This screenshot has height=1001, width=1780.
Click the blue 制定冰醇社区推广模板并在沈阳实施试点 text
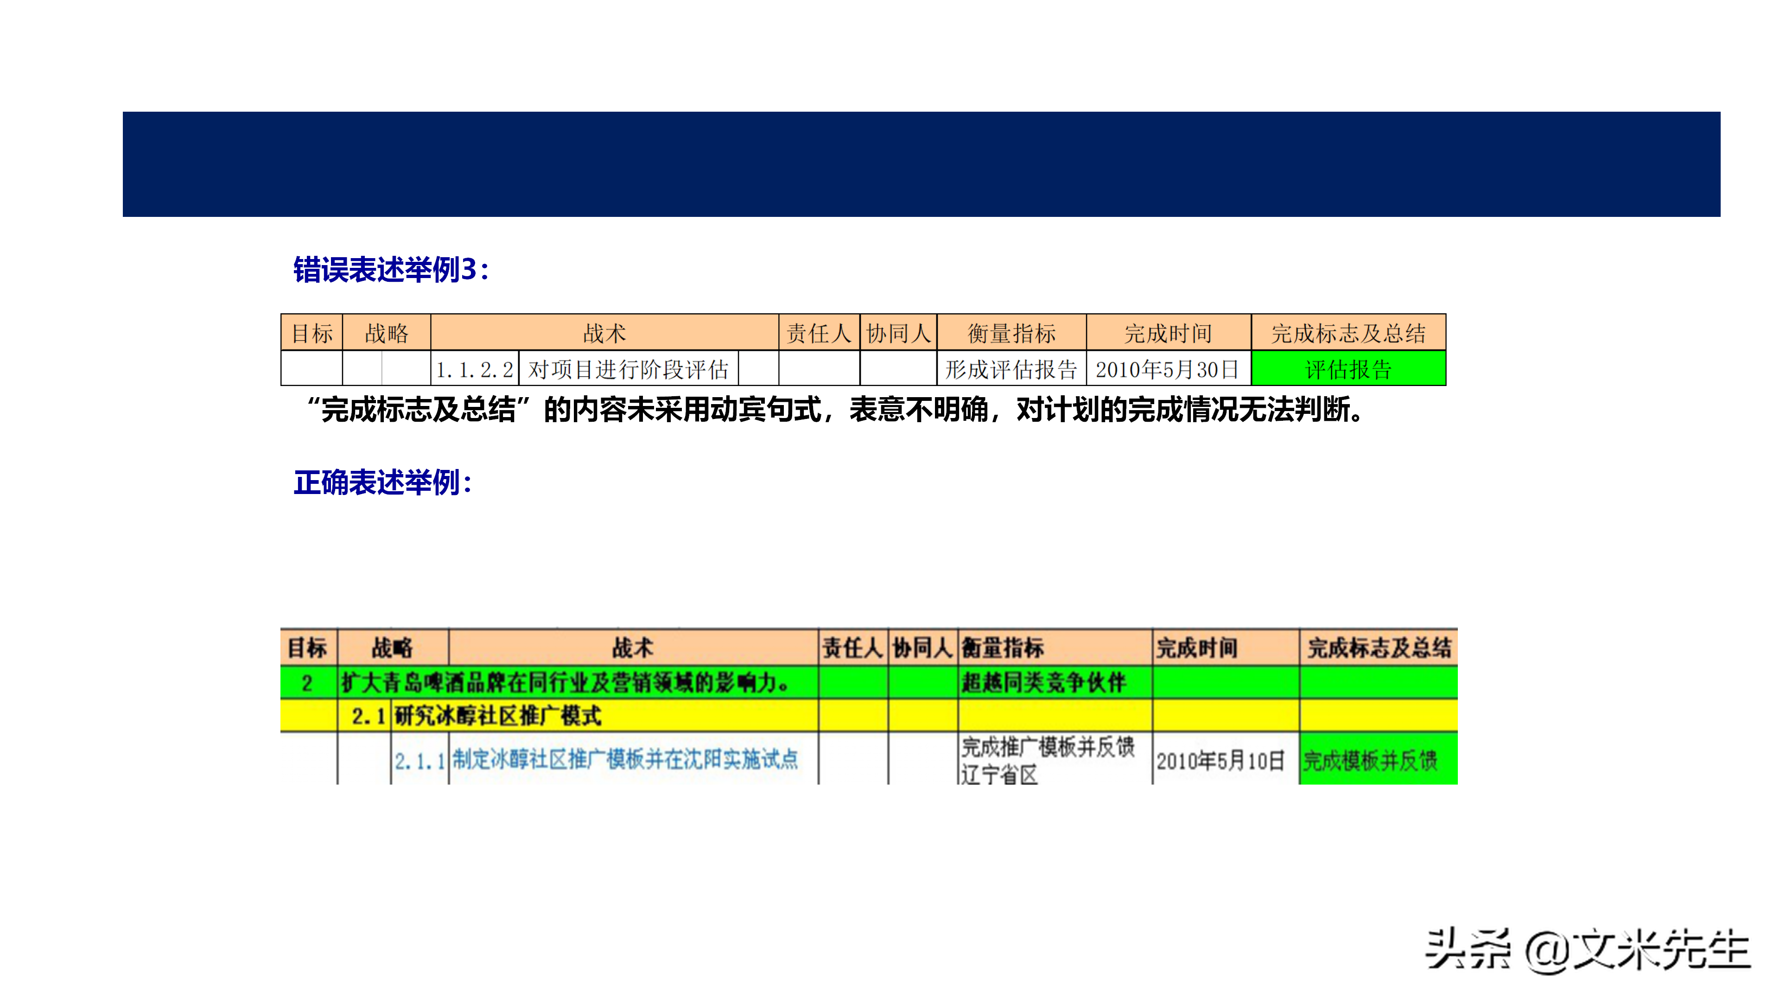click(625, 760)
